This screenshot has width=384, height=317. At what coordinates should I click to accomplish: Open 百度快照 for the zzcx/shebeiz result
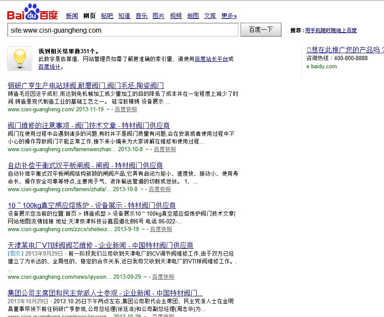point(161,229)
